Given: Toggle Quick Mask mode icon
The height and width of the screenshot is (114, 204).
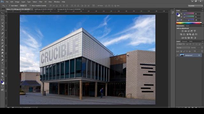Looking at the screenshot, I should coord(2,86).
